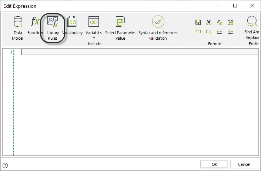Open Library Rules
This screenshot has width=261, height=171.
(x=53, y=28)
